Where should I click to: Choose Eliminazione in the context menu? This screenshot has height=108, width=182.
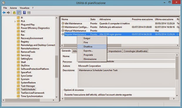[x=92, y=59]
